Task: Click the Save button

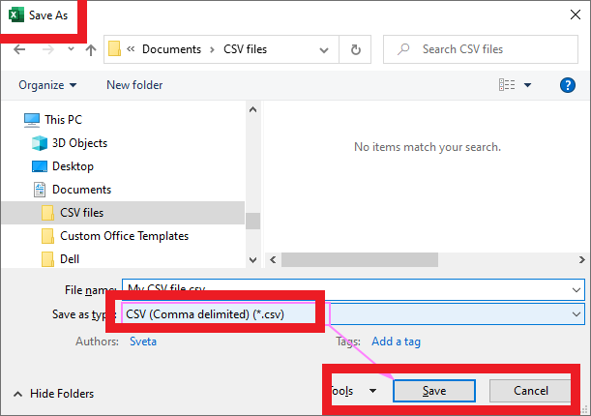Action: (x=433, y=391)
